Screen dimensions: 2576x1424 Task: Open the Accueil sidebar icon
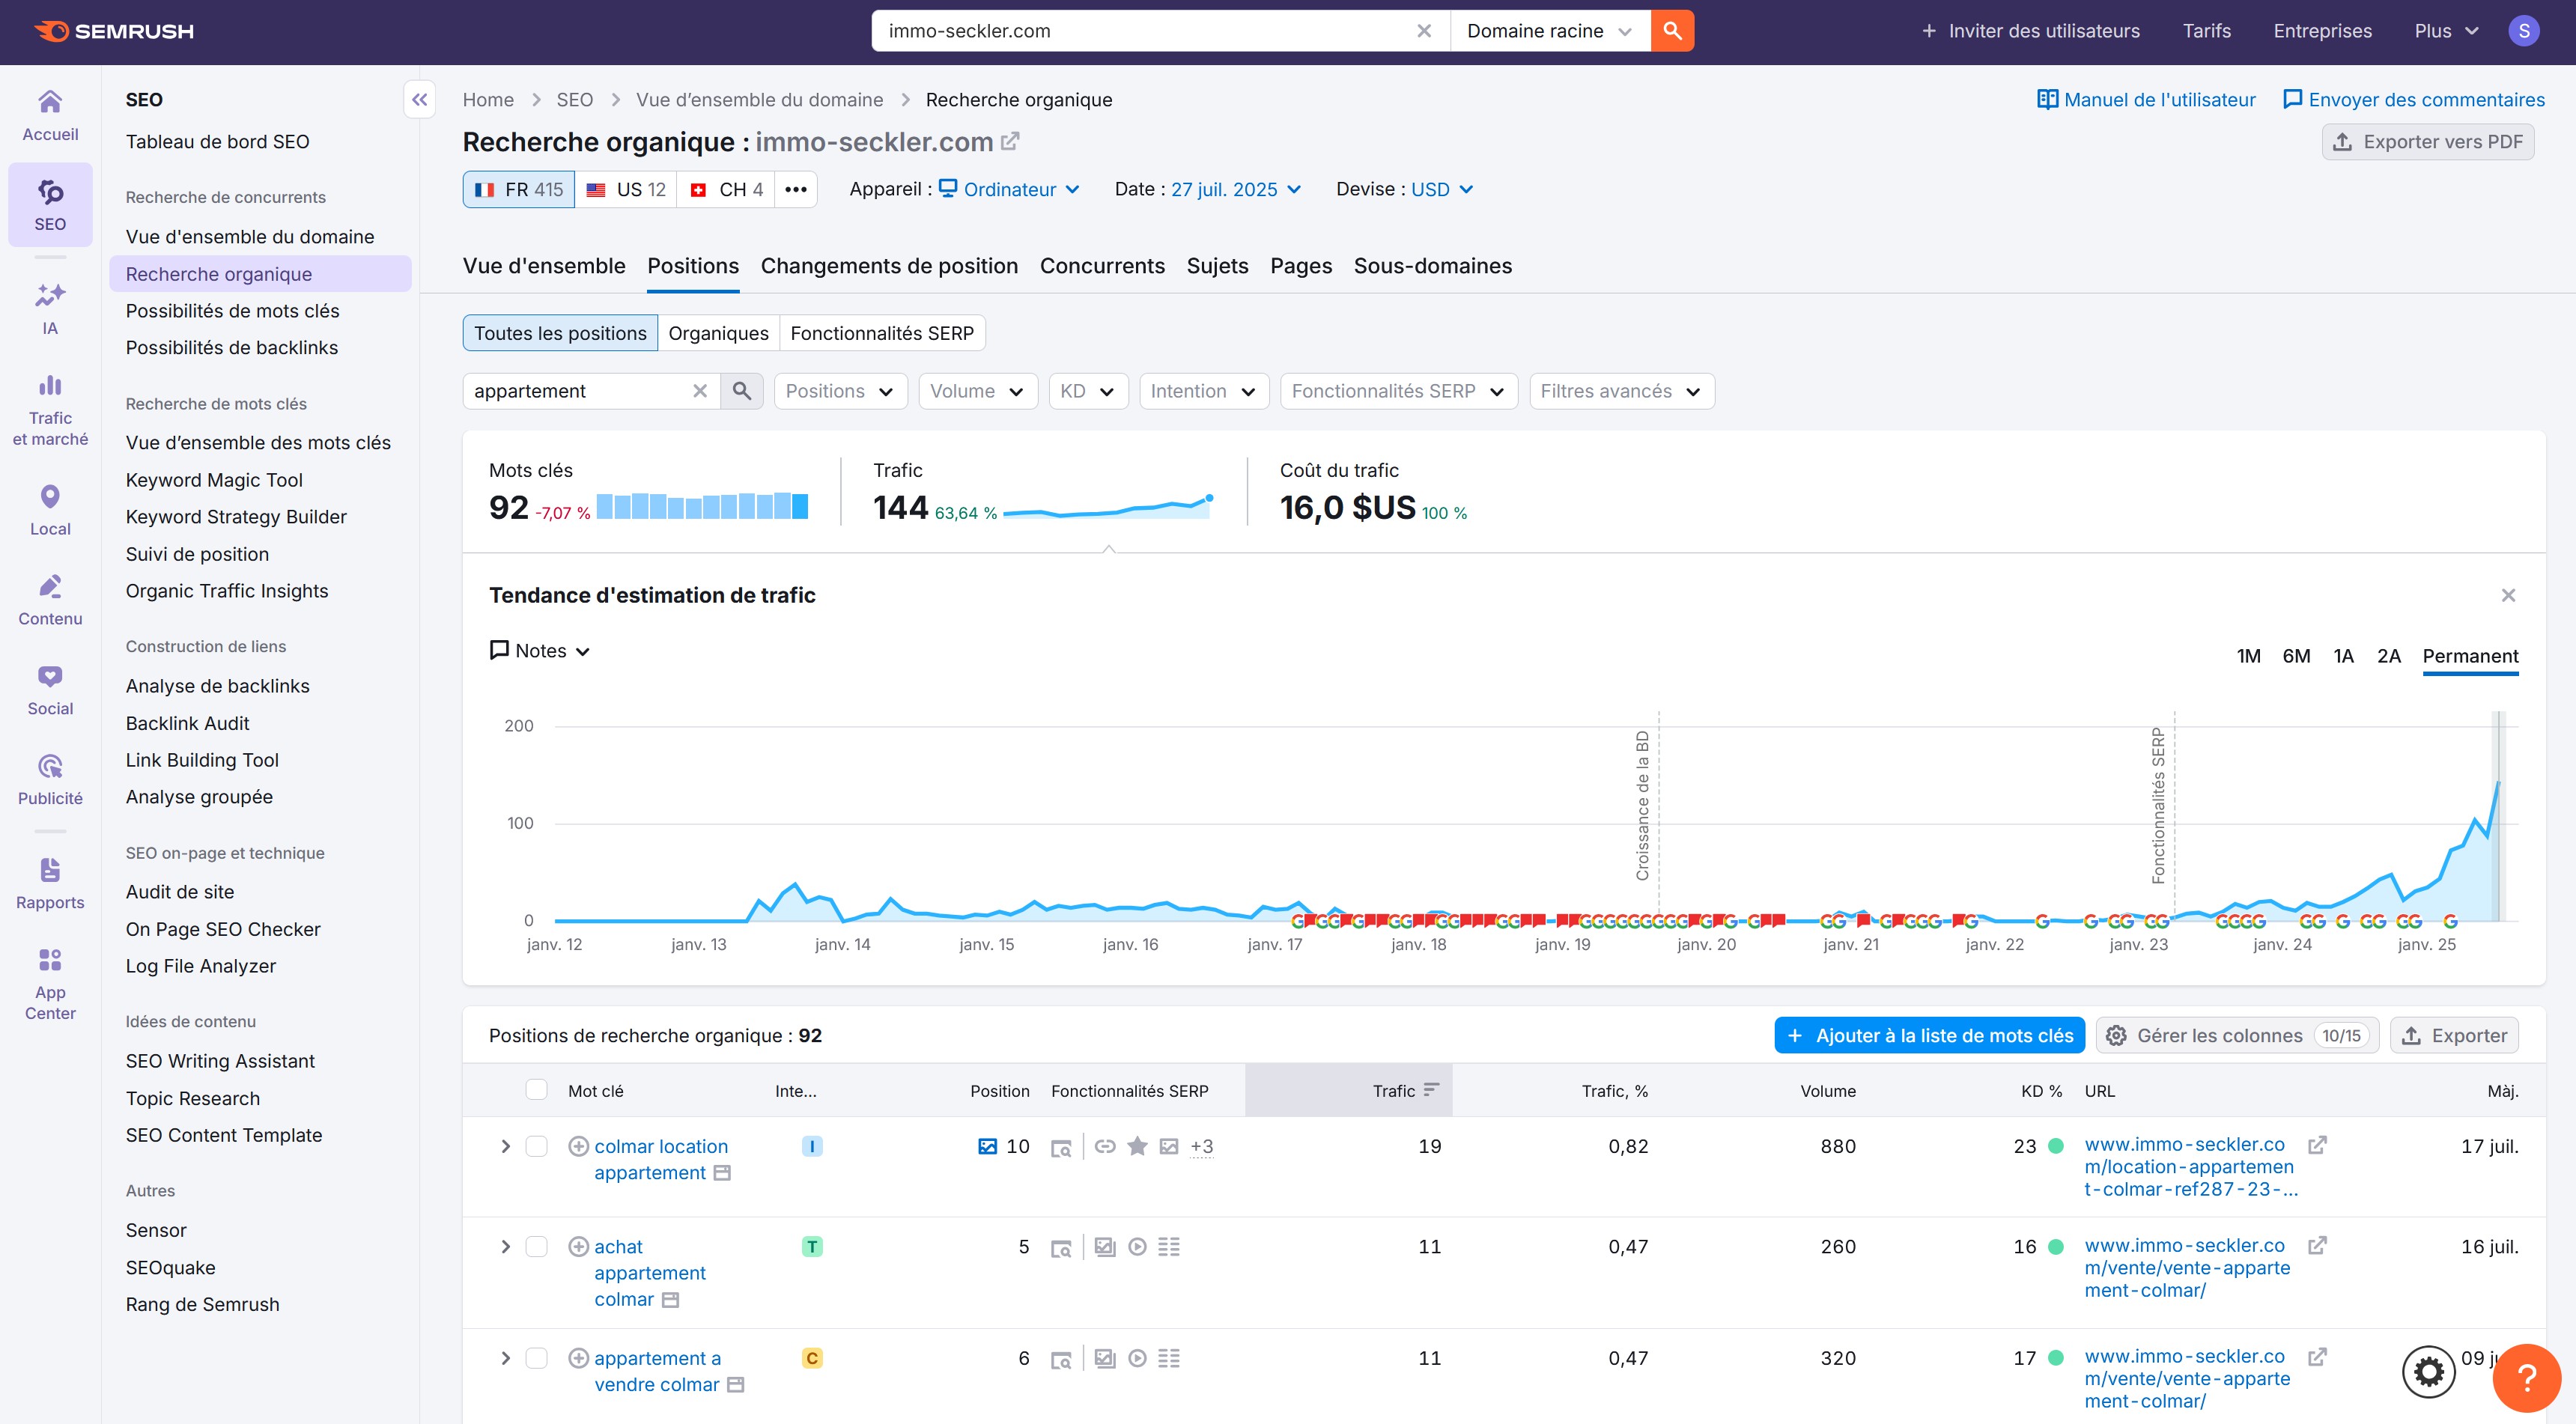[50, 116]
